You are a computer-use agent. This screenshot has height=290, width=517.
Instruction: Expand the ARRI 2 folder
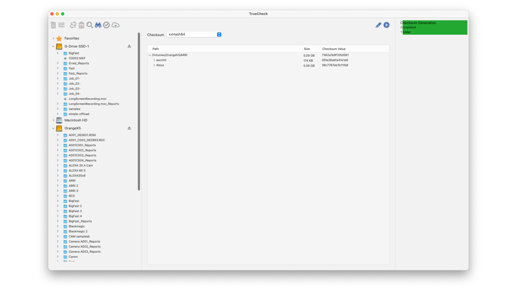[58, 186]
